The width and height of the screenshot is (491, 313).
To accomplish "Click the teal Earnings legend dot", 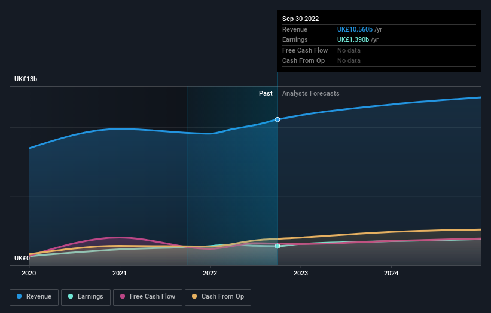I will (71, 296).
